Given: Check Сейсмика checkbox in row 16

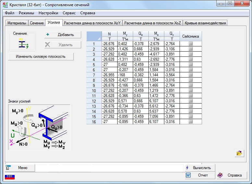Looking at the screenshot, I should click(x=191, y=121).
